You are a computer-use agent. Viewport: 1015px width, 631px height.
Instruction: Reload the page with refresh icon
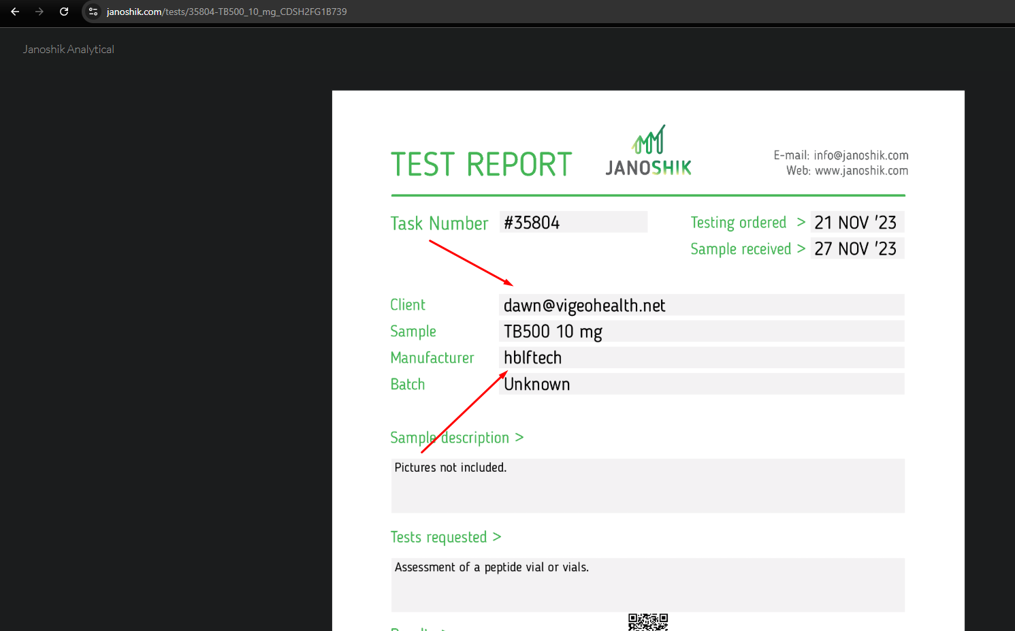pos(64,12)
